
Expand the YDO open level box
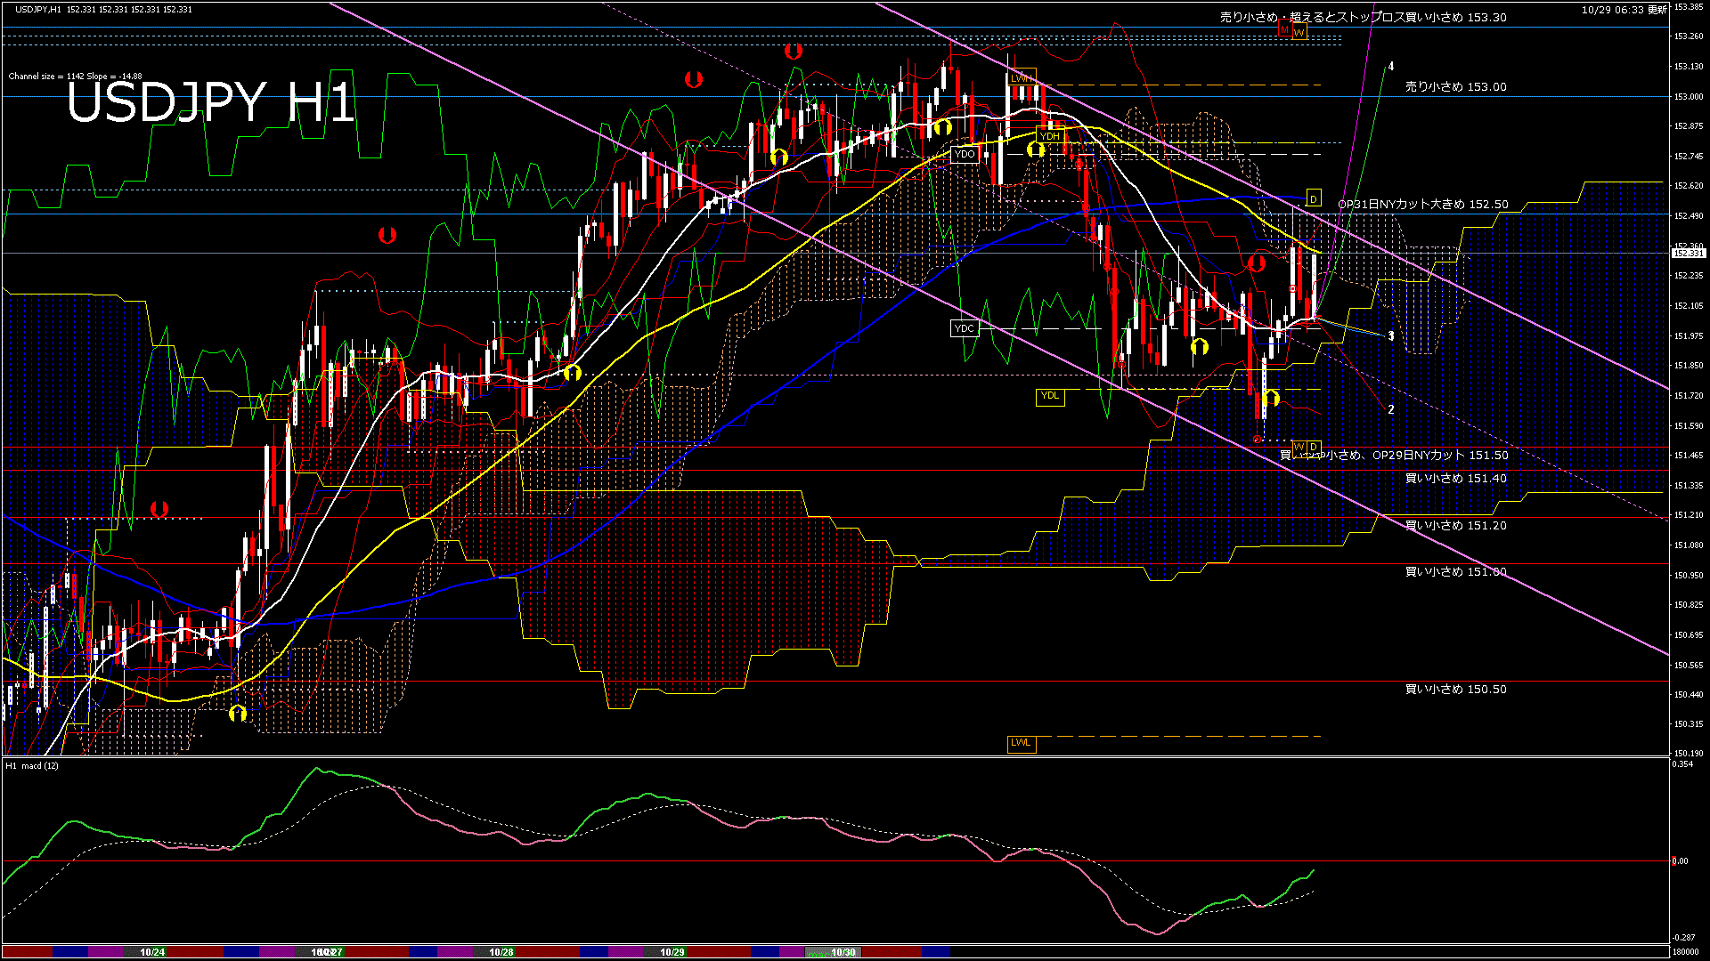pos(965,152)
